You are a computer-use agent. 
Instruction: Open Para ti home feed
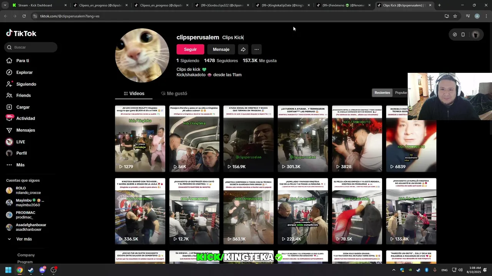pos(18,61)
